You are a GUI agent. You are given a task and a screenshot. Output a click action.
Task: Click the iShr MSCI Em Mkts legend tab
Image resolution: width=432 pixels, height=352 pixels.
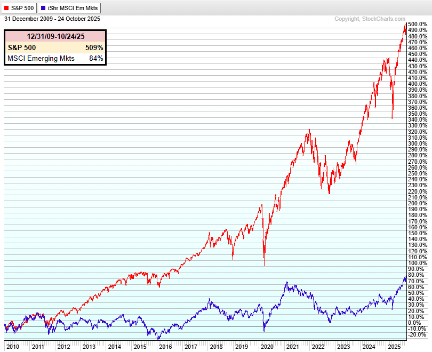pos(69,8)
